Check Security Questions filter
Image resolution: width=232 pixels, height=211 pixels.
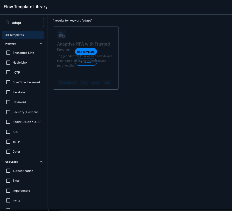[x=8, y=112]
